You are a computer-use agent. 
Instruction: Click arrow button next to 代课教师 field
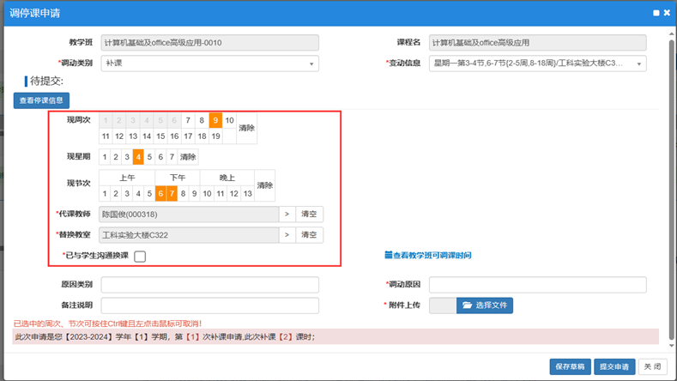pyautogui.click(x=287, y=215)
